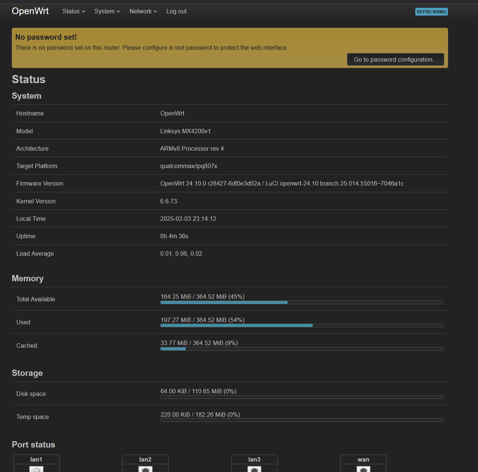Image resolution: width=478 pixels, height=472 pixels.
Task: Click the lan1 port status icon
Action: [36, 469]
